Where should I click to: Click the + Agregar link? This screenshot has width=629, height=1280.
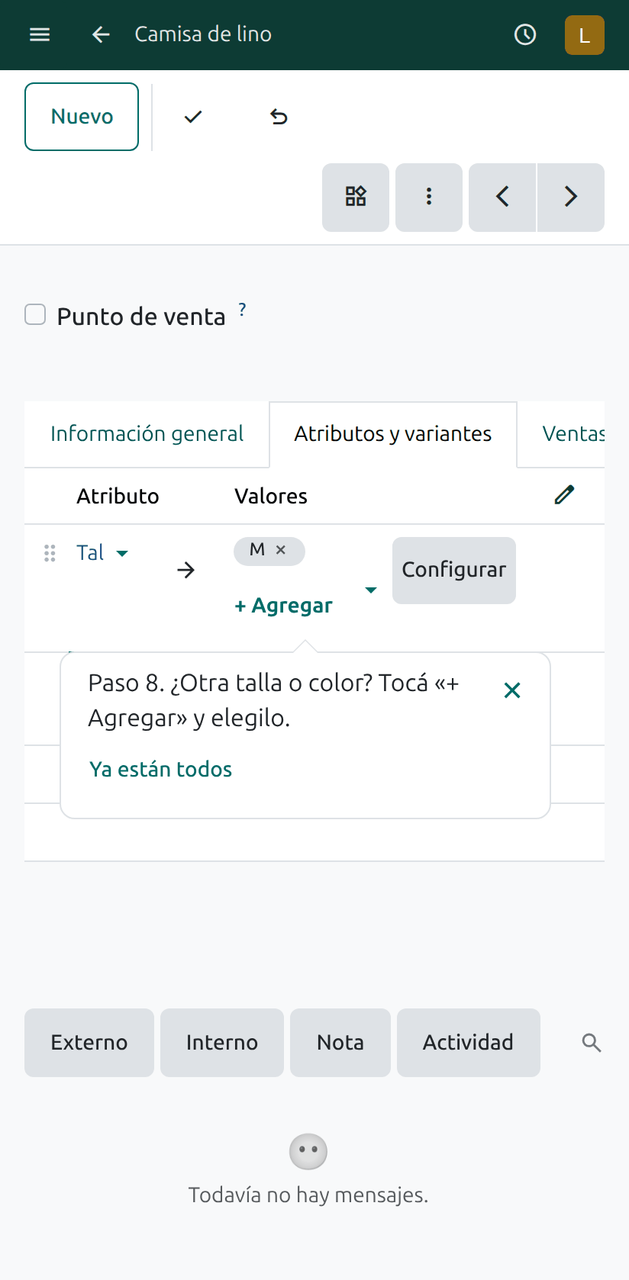(x=283, y=606)
